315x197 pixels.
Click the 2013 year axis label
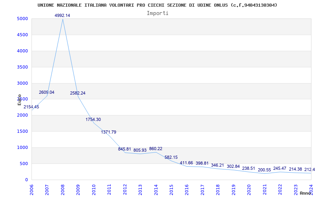click(x=140, y=190)
